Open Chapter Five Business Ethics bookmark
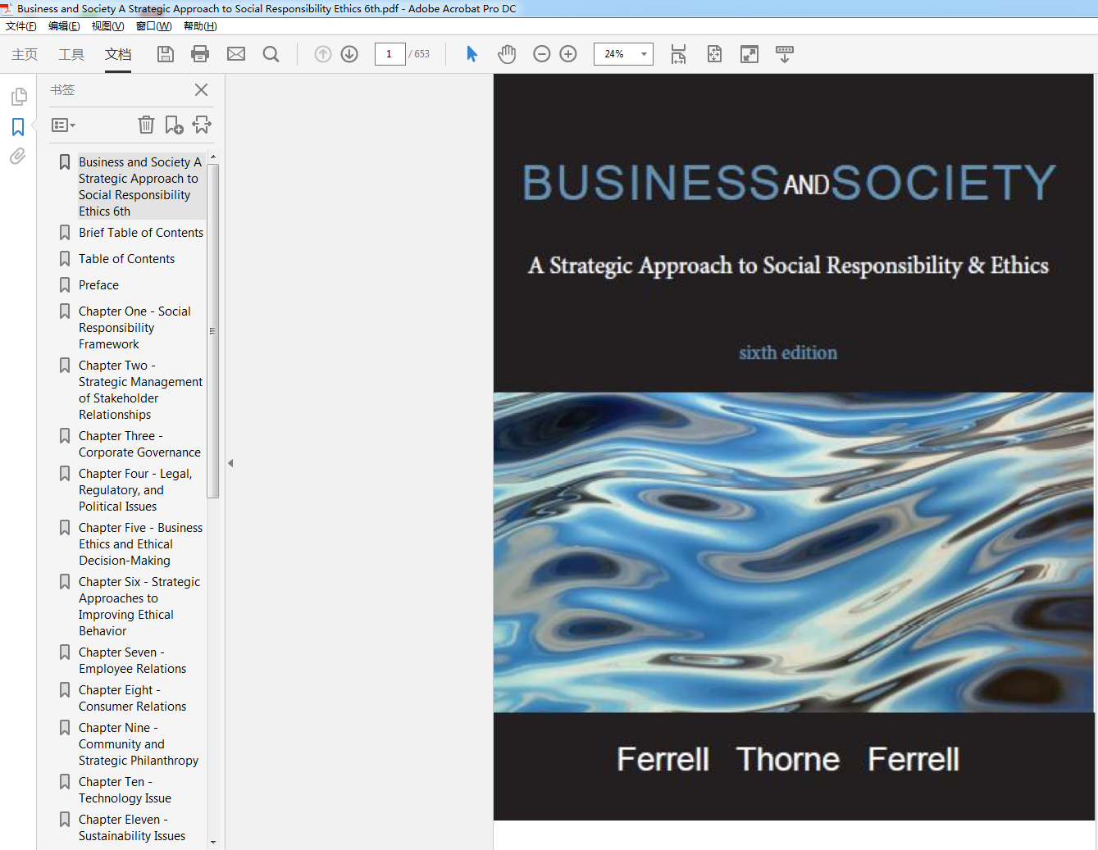 [140, 544]
